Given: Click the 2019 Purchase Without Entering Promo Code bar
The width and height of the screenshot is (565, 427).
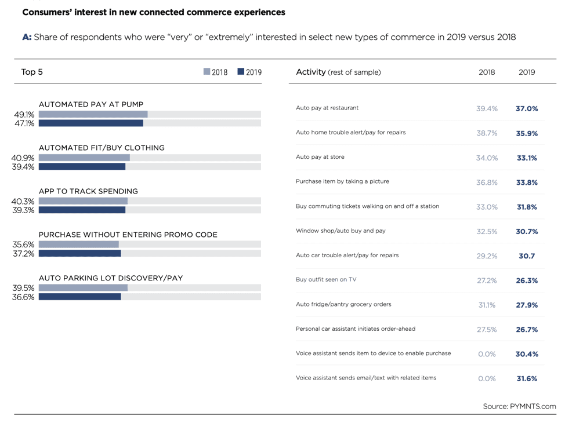Looking at the screenshot, I should coord(79,253).
